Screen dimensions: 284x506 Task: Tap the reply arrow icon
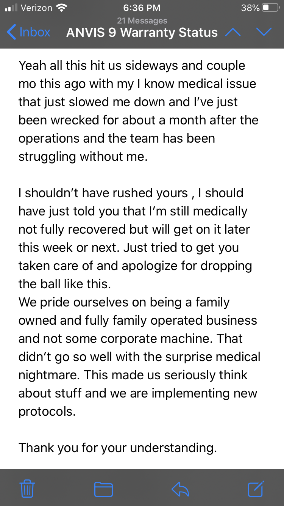tap(180, 489)
